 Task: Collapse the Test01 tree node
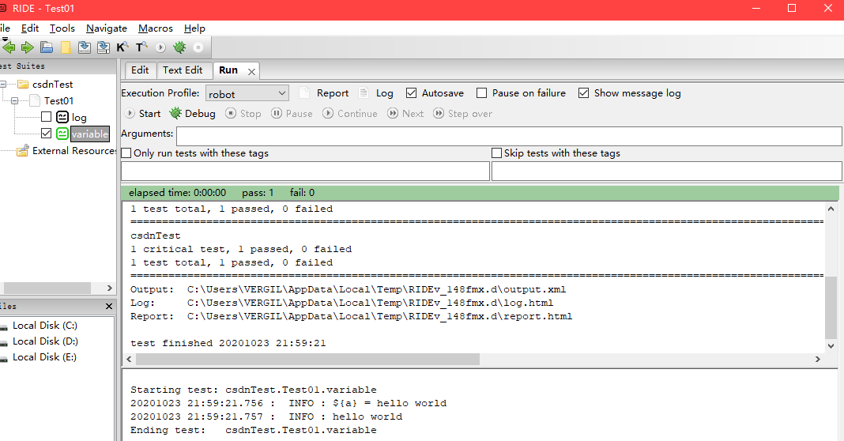pyautogui.click(x=14, y=100)
